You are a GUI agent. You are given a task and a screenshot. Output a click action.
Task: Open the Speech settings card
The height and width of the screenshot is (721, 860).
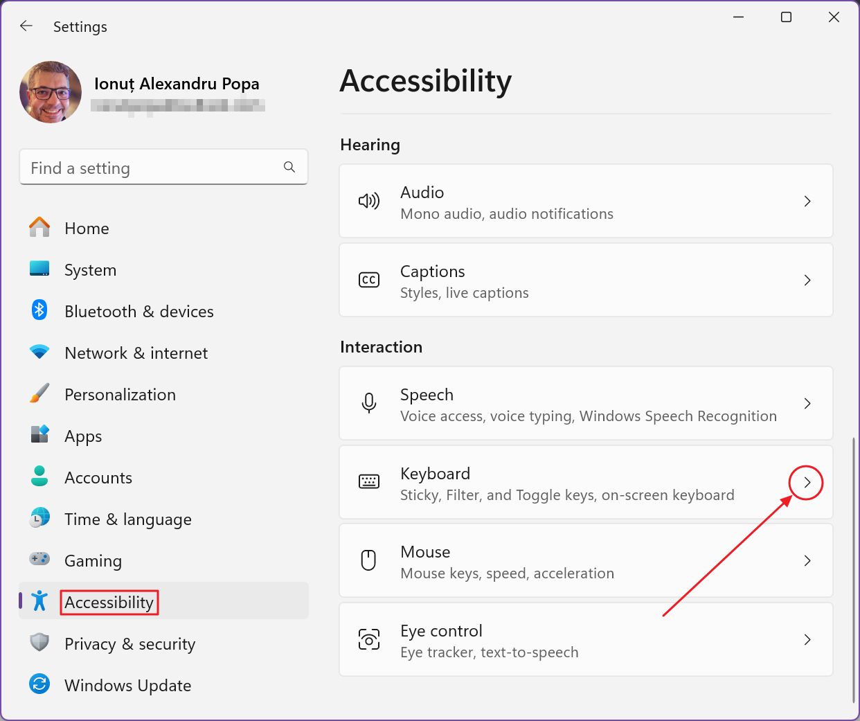click(585, 404)
